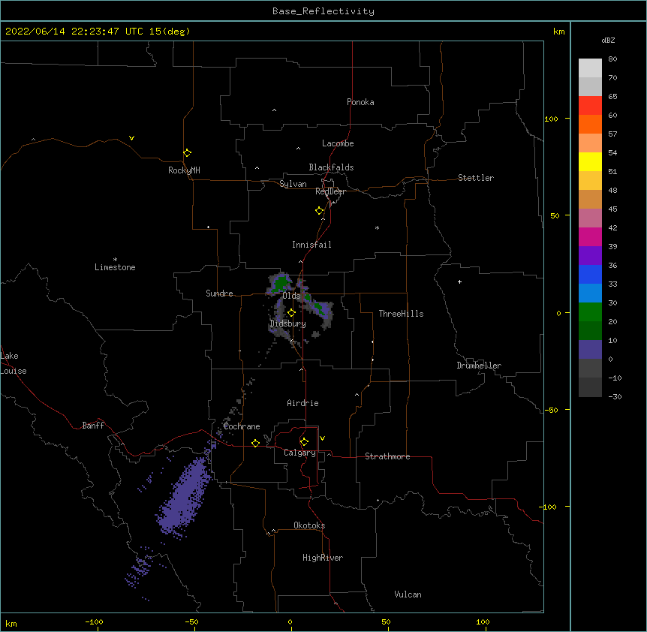Click yellow diamond marker near RockyMH
This screenshot has width=647, height=632.
tap(188, 153)
